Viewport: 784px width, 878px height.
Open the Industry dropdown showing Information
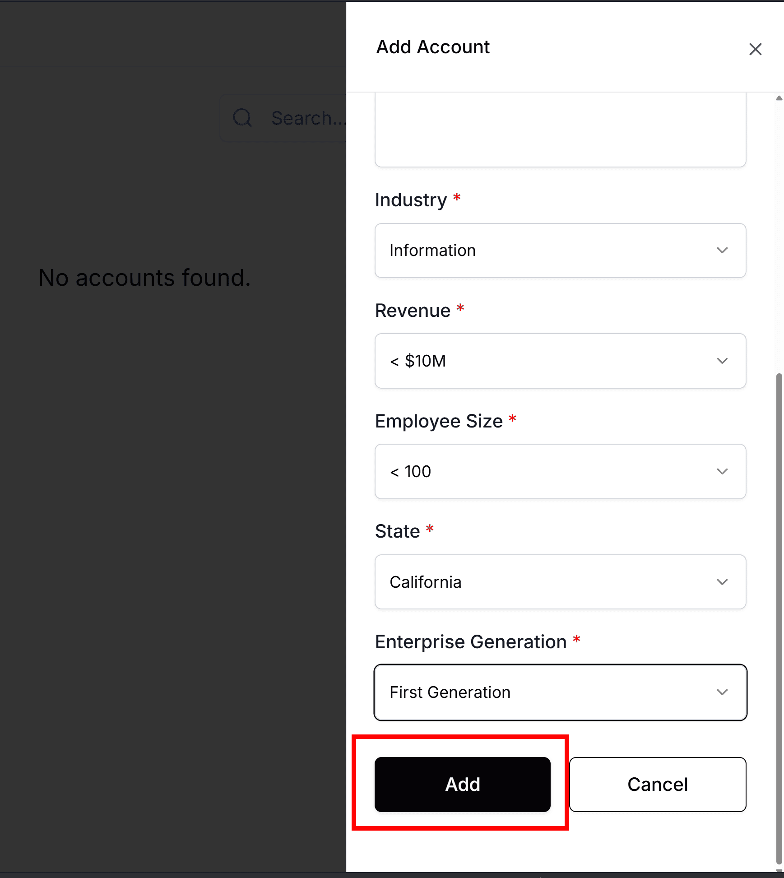pyautogui.click(x=560, y=250)
